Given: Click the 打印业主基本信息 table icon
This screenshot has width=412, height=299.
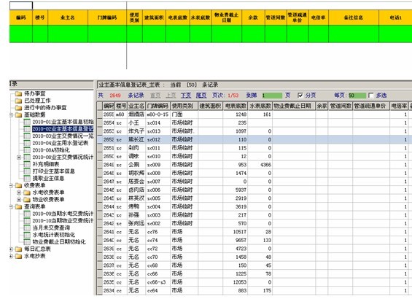Looking at the screenshot, I should (27, 171).
